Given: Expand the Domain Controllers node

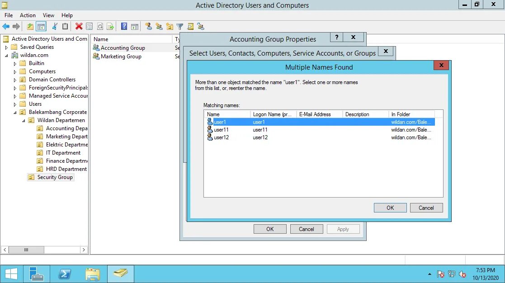Looking at the screenshot, I should (15, 80).
